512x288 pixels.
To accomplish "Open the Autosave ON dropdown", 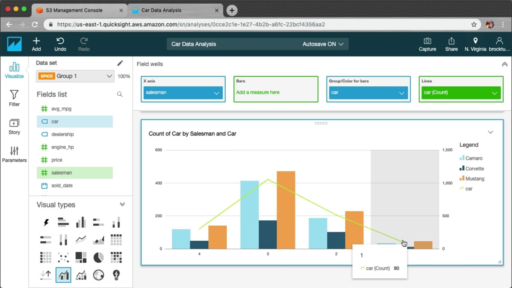I will click(323, 44).
